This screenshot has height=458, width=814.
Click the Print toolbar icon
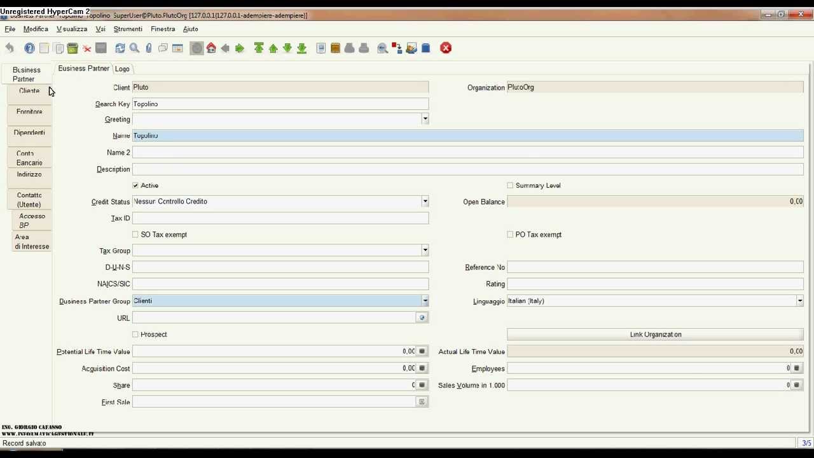click(x=364, y=48)
